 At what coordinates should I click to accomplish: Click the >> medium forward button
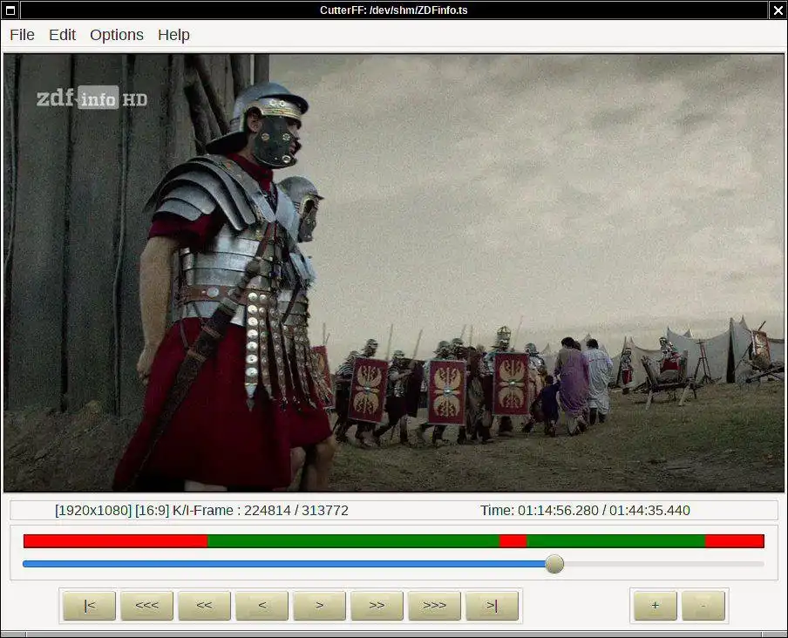click(x=377, y=606)
